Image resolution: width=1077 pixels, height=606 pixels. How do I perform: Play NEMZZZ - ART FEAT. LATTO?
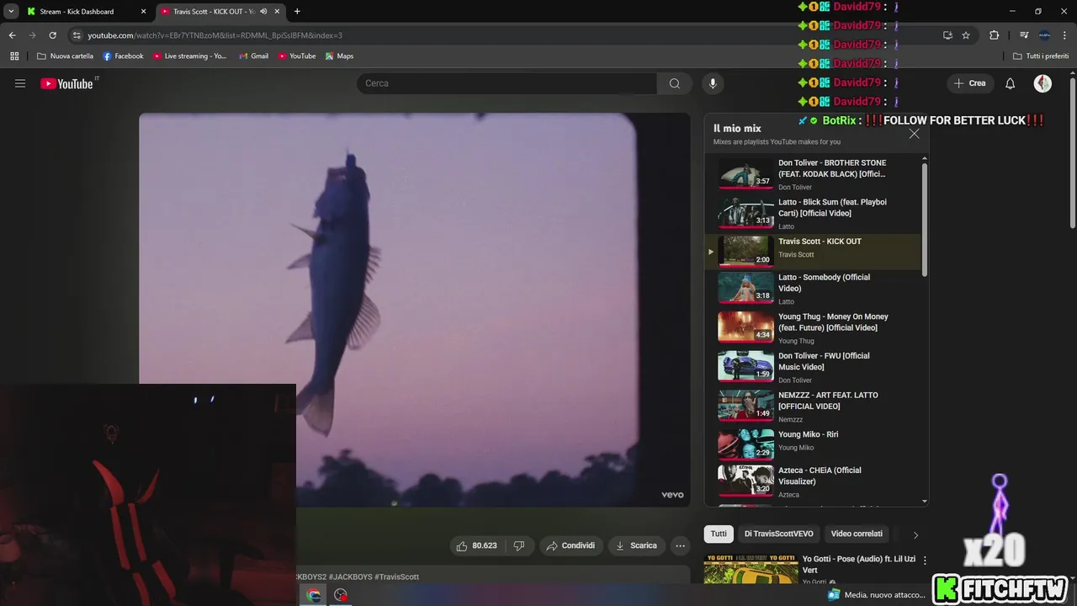[x=813, y=406]
